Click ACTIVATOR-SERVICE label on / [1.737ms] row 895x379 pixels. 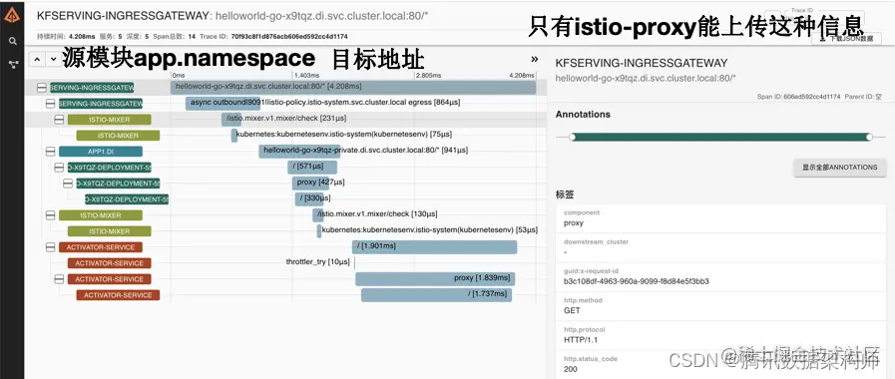point(118,295)
